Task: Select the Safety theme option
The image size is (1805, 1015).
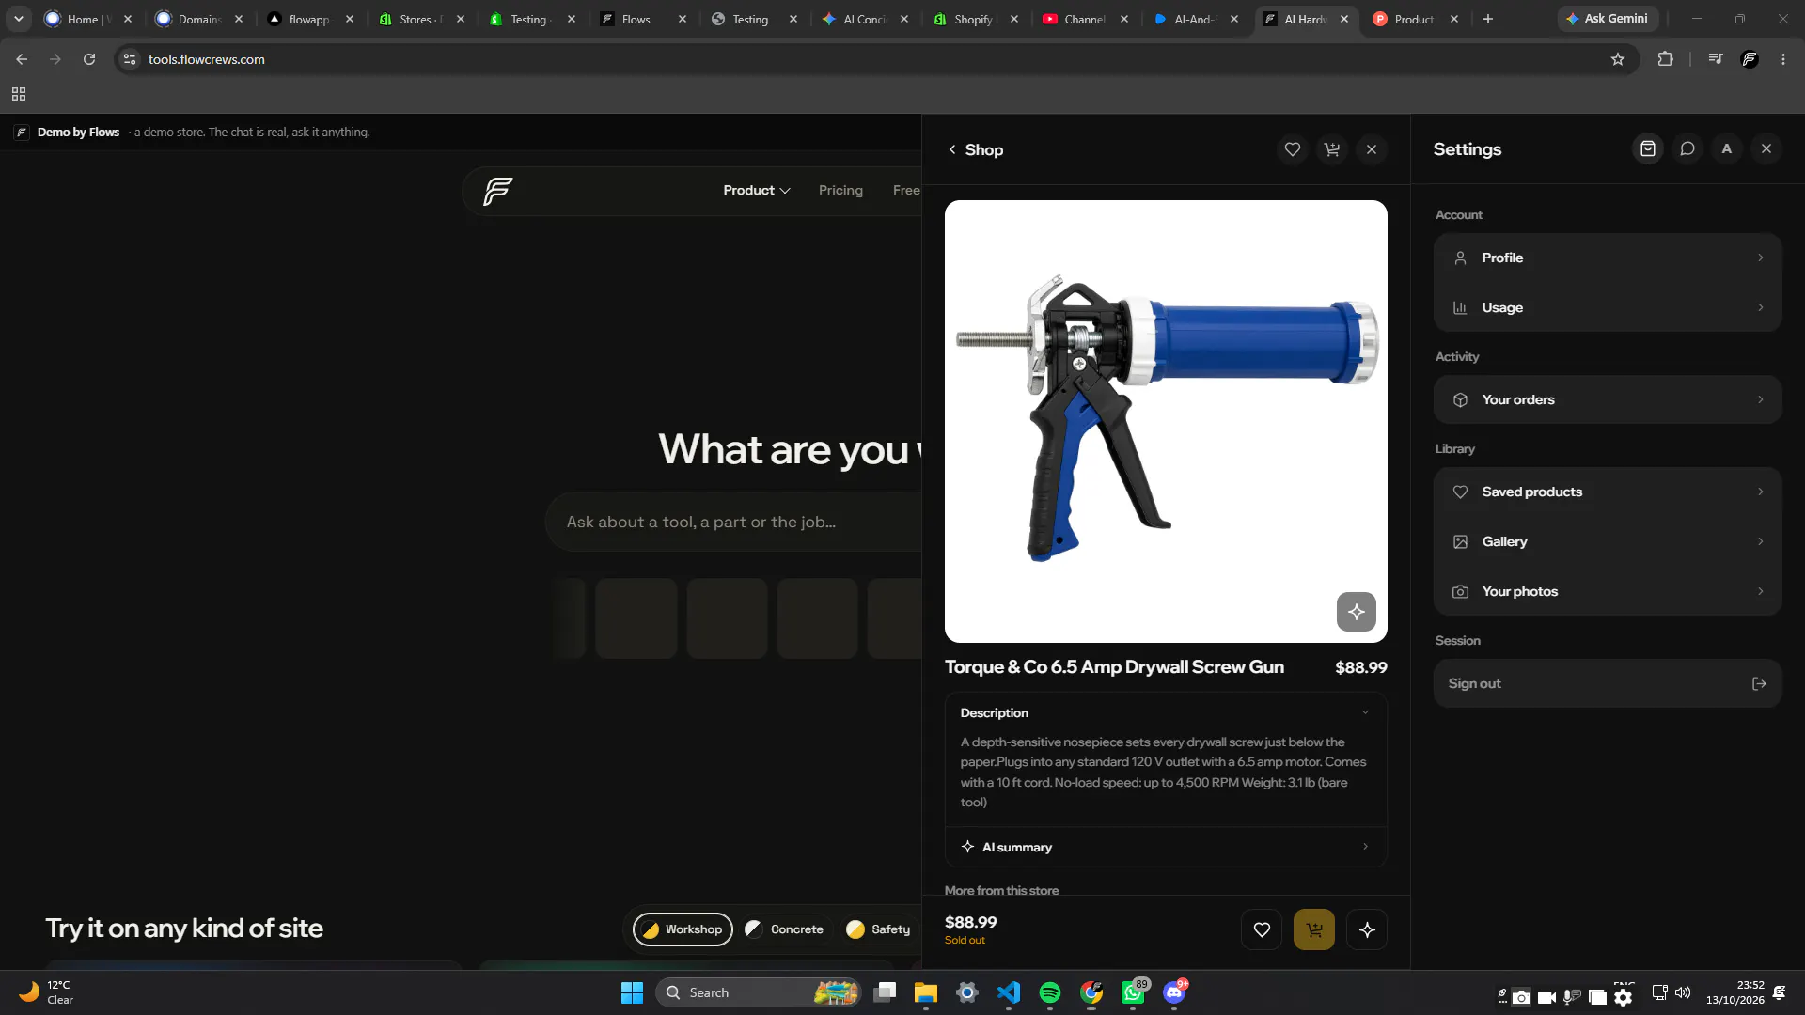Action: coord(878,929)
